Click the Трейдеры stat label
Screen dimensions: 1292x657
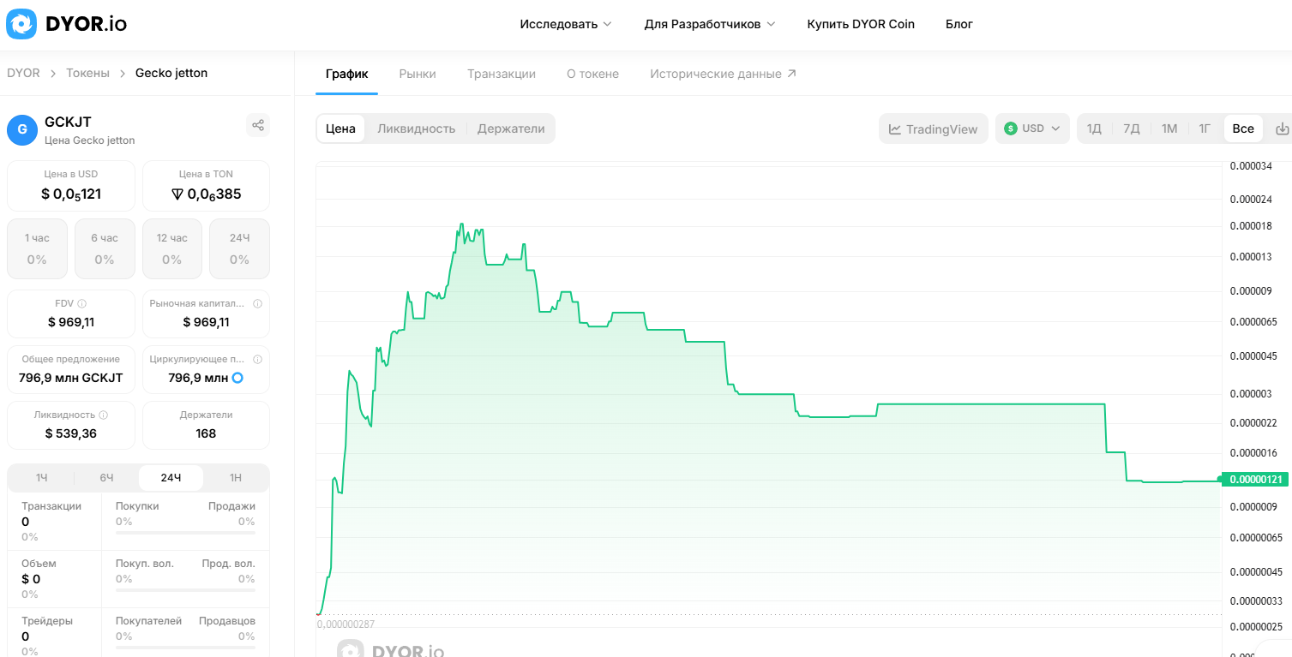[47, 620]
